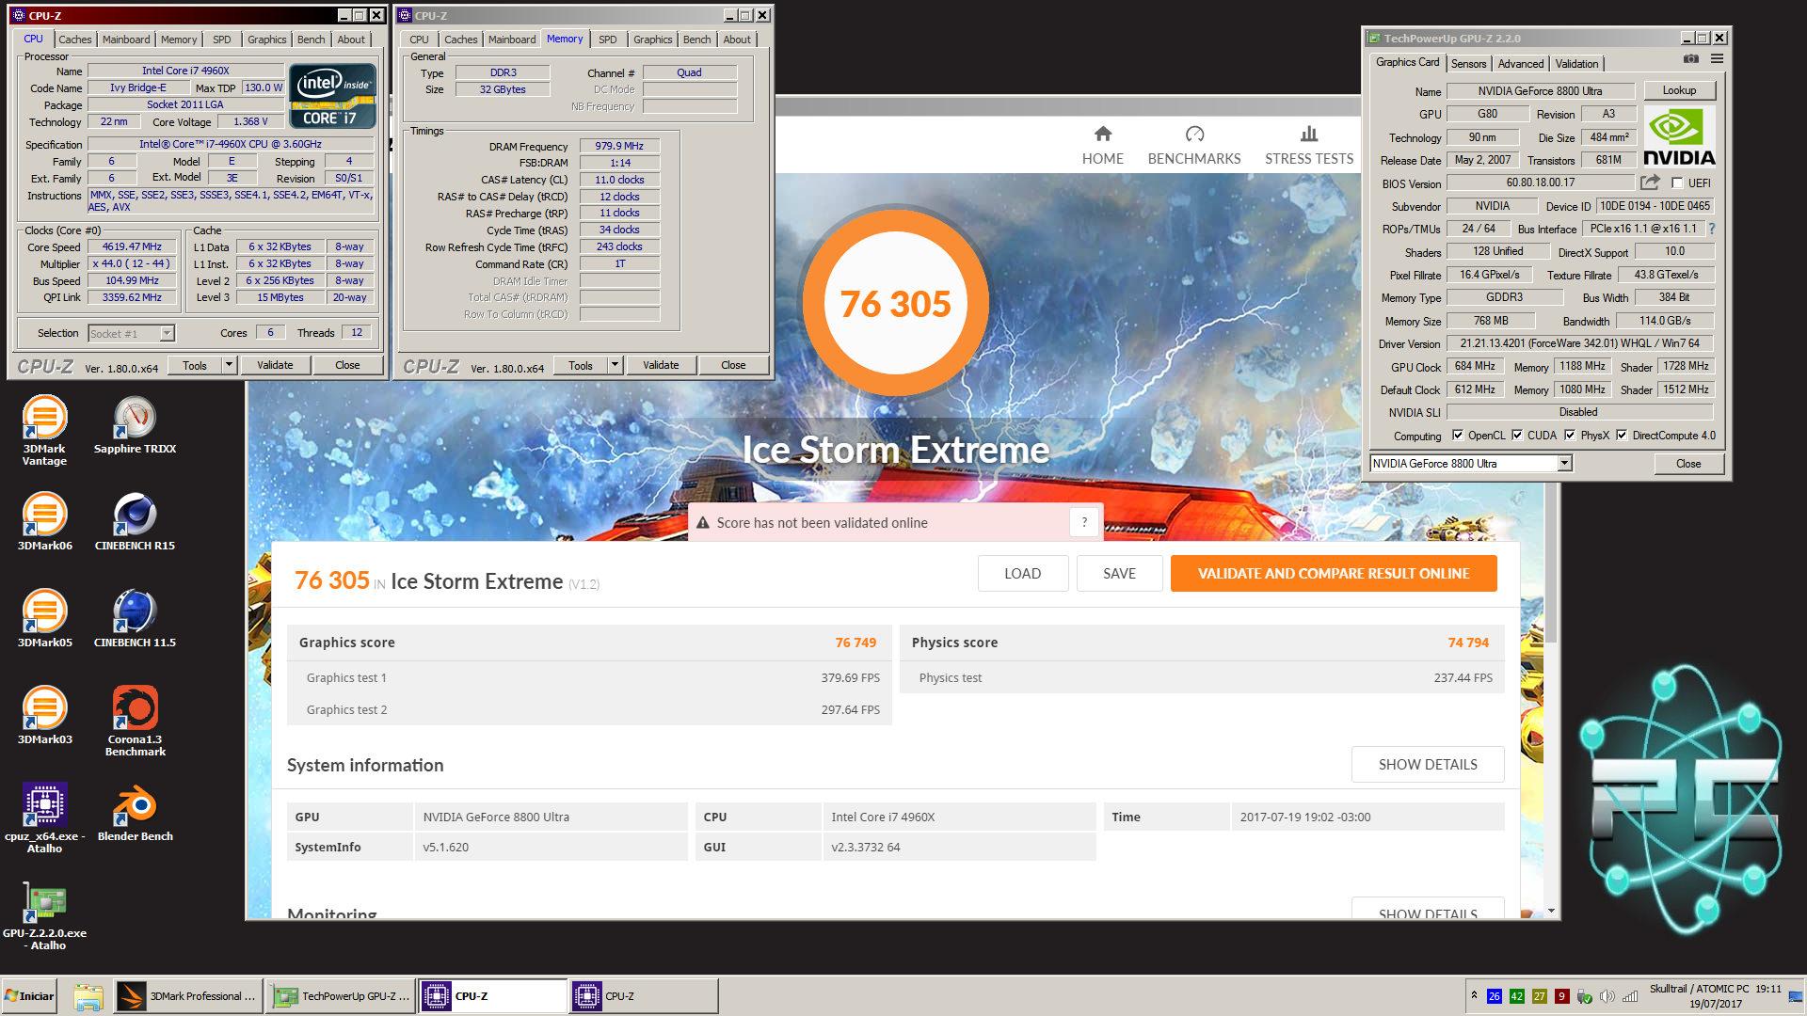Open the cpuz_x64.exe shortcut icon
Viewport: 1807px width, 1016px height.
[x=44, y=818]
